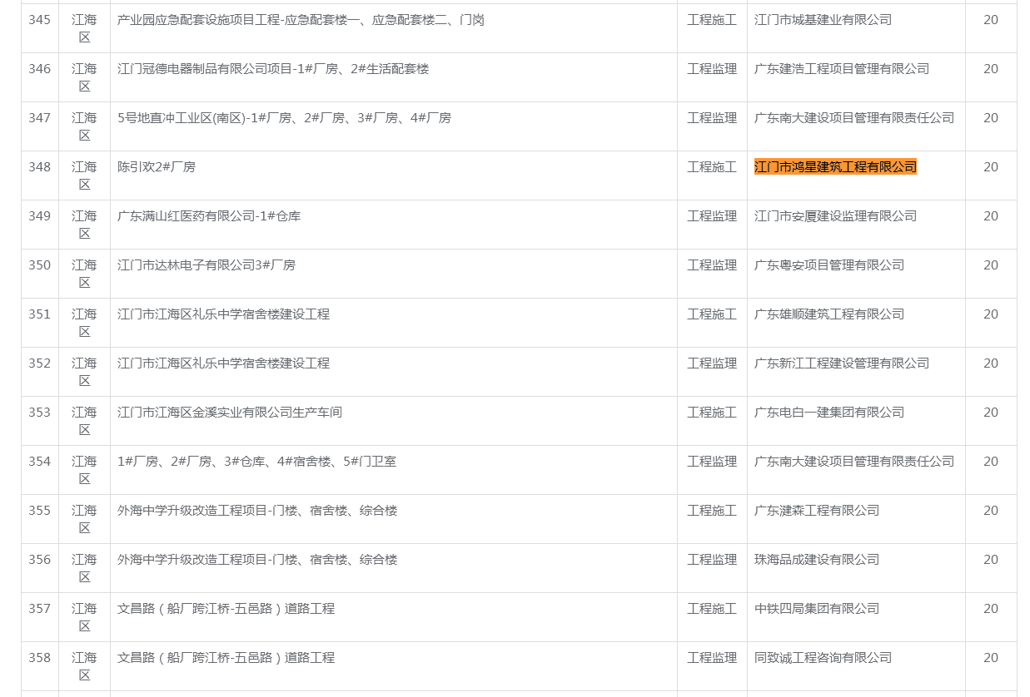Image resolution: width=1030 pixels, height=697 pixels.
Task: Select company 广东新江工程建设管理有限公司
Action: (842, 363)
